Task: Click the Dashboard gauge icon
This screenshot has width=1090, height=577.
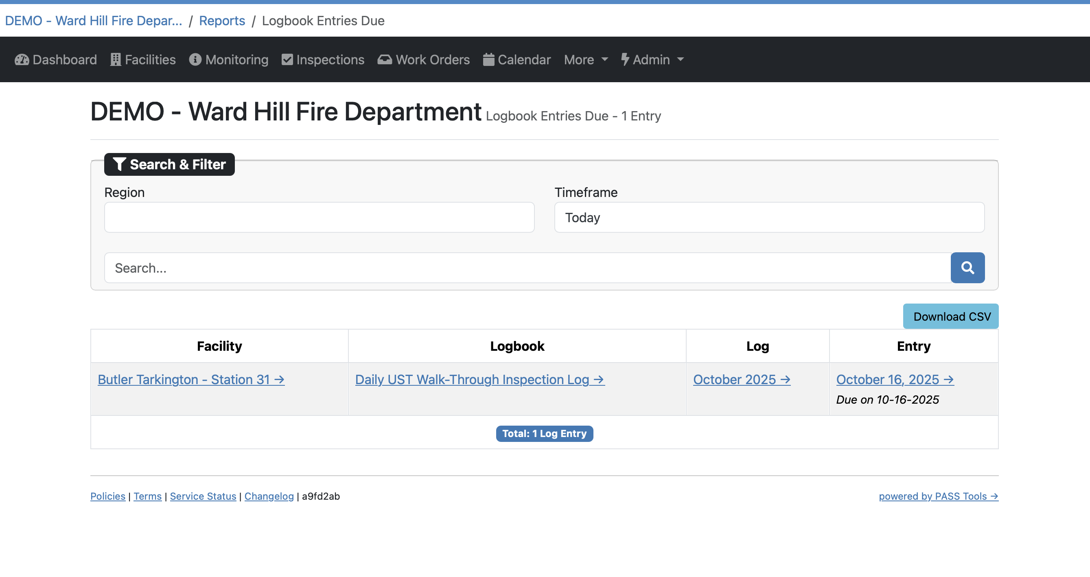Action: pyautogui.click(x=22, y=60)
